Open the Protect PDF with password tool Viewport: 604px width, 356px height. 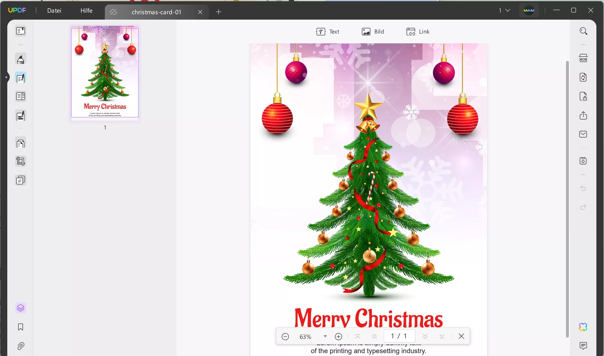(583, 96)
